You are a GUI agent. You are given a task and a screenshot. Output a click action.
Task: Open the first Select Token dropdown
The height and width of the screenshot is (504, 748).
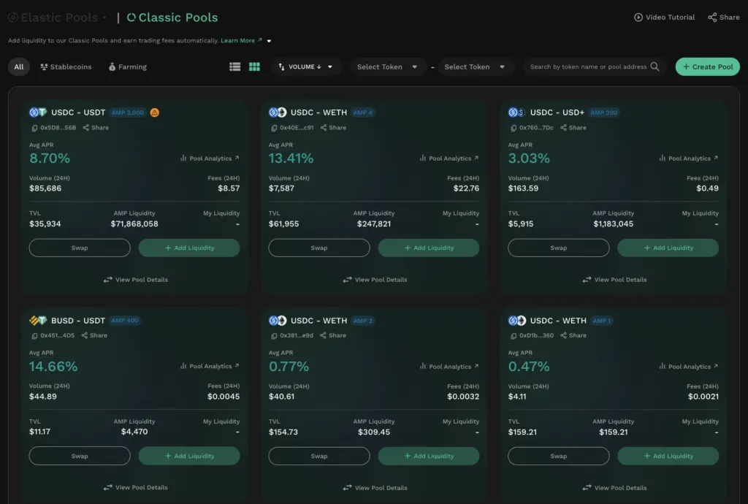(387, 66)
